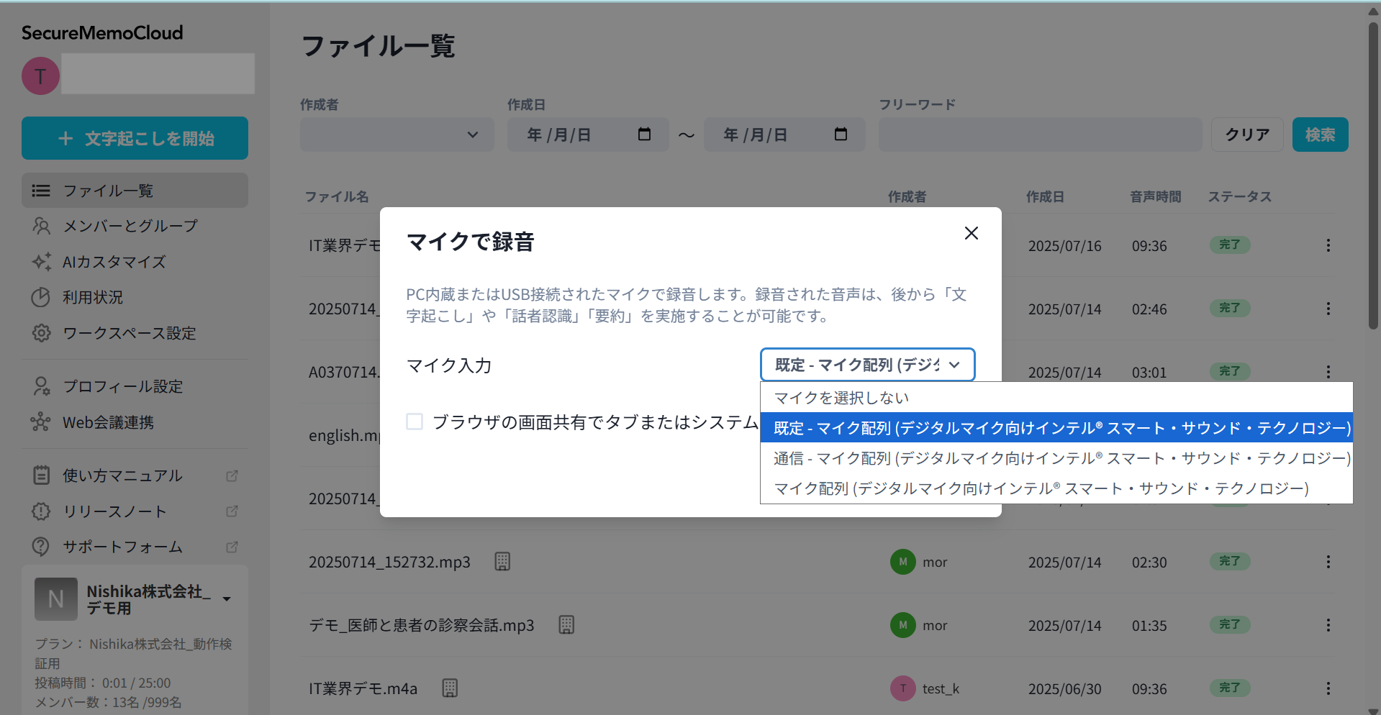Screen dimensions: 1381x715
Task: Click the Web会議連携 icon
Action: click(41, 422)
